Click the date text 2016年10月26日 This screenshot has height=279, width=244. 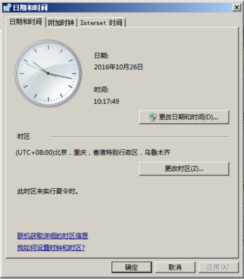118,67
